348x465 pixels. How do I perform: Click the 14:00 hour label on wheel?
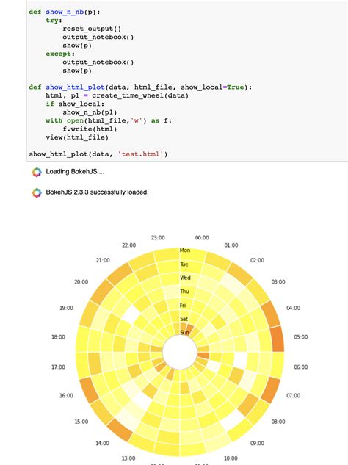pyautogui.click(x=102, y=443)
